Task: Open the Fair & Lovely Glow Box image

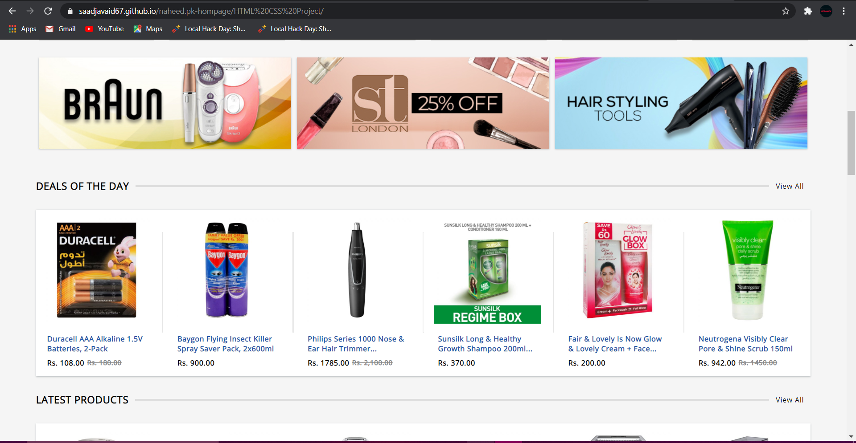Action: pyautogui.click(x=617, y=270)
